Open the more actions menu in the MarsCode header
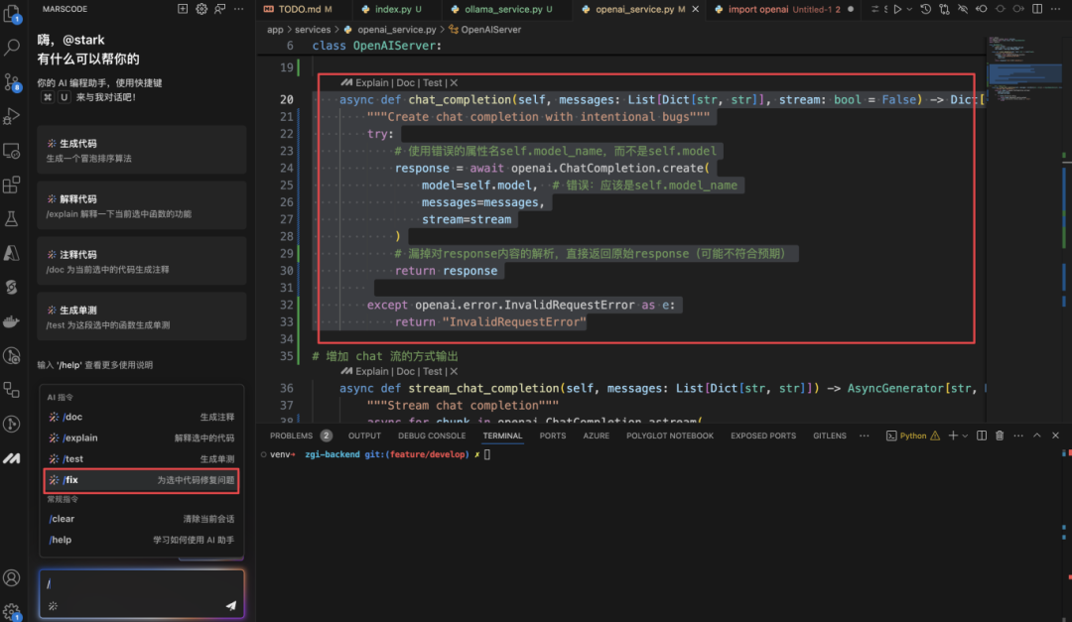1072x622 pixels. tap(238, 9)
